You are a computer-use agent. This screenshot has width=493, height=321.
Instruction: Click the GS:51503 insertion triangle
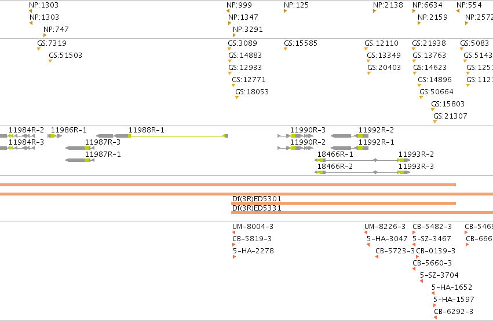[x=50, y=61]
